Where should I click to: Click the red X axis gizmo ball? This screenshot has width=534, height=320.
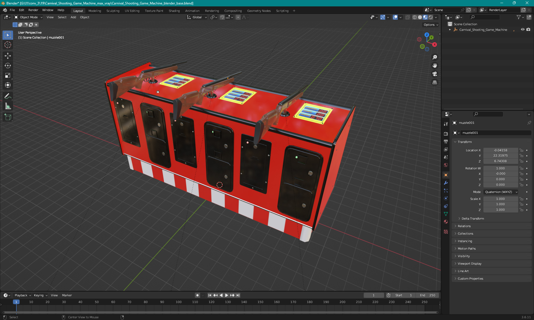click(x=435, y=44)
